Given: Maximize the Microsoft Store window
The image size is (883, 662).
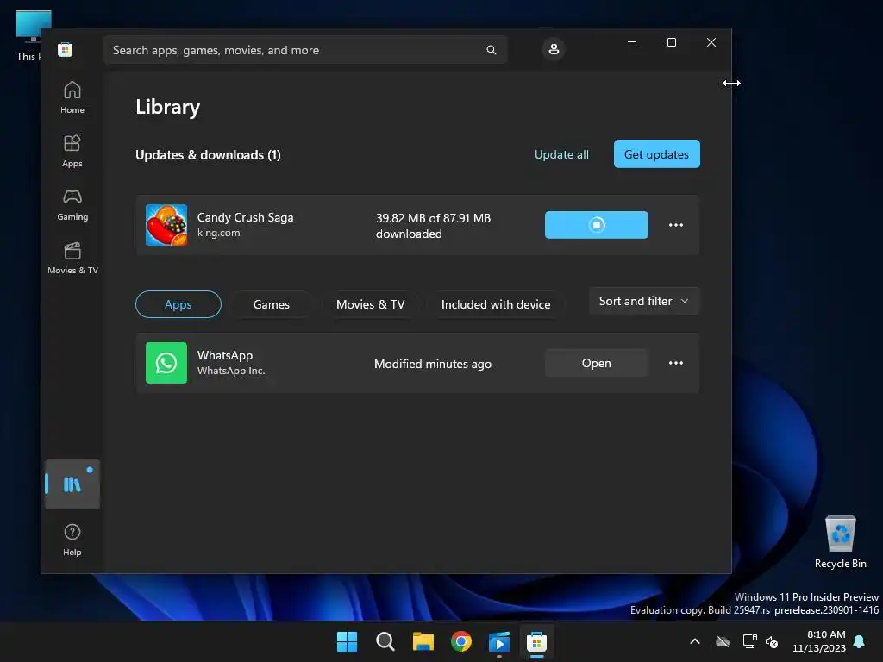Looking at the screenshot, I should (x=671, y=42).
